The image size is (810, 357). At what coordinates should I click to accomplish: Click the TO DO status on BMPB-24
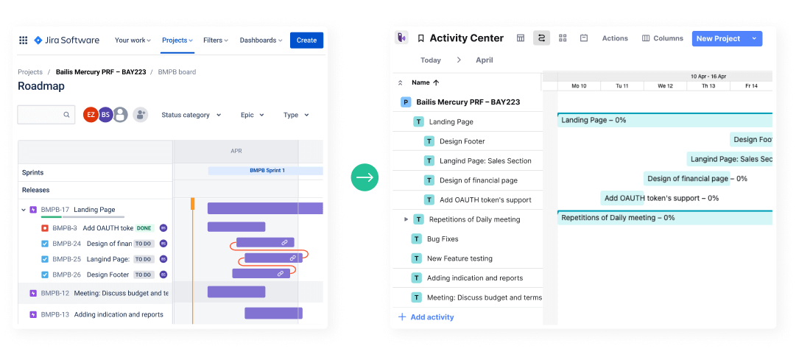point(143,244)
